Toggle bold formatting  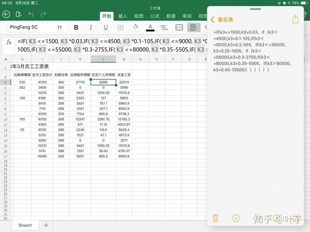[76, 27]
